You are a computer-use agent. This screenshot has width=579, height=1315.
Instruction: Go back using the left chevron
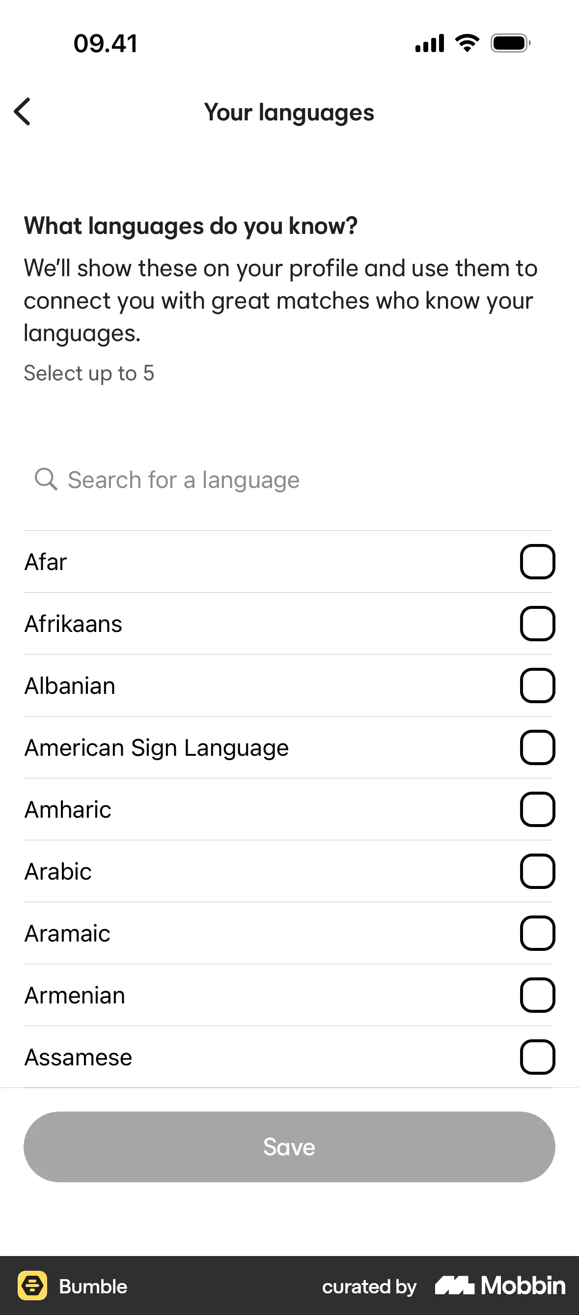click(23, 111)
